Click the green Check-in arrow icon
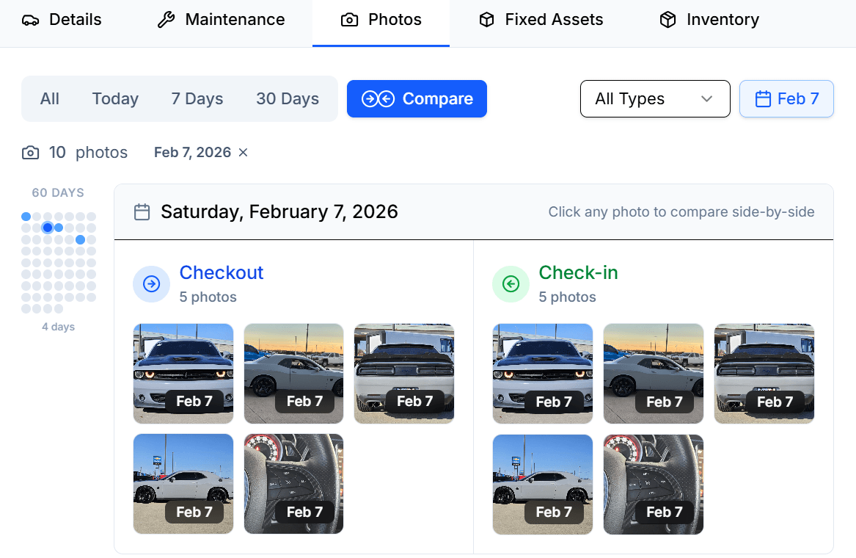This screenshot has width=856, height=558. 511,284
